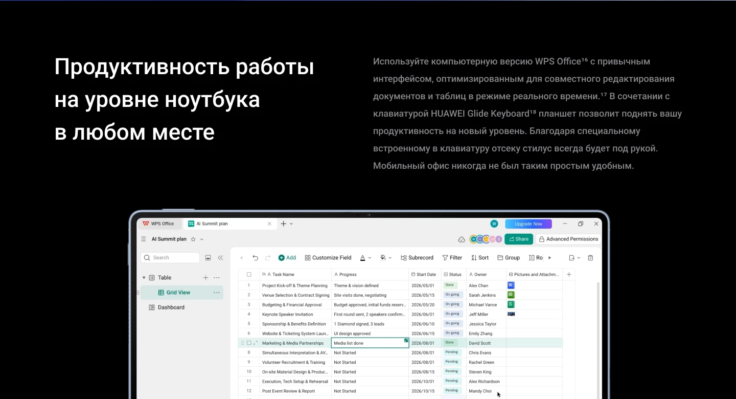Close the AI Summit plan tab

tap(270, 224)
